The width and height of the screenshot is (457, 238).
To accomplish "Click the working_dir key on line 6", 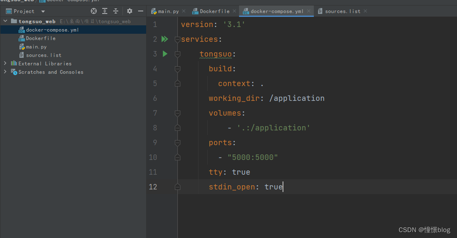I will tap(234, 98).
